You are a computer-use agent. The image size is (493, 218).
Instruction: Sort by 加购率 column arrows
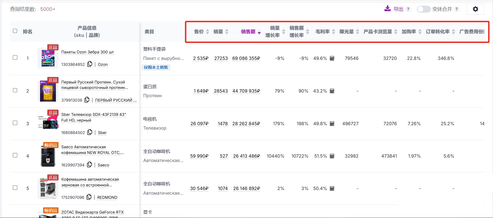pos(420,32)
